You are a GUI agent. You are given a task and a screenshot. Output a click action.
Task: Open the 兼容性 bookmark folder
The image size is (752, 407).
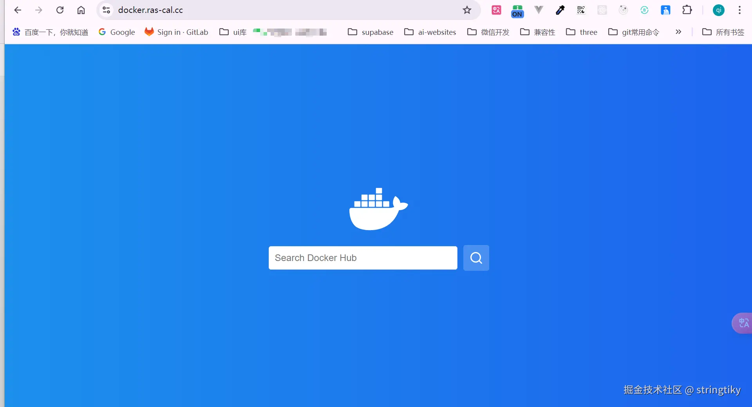(537, 32)
